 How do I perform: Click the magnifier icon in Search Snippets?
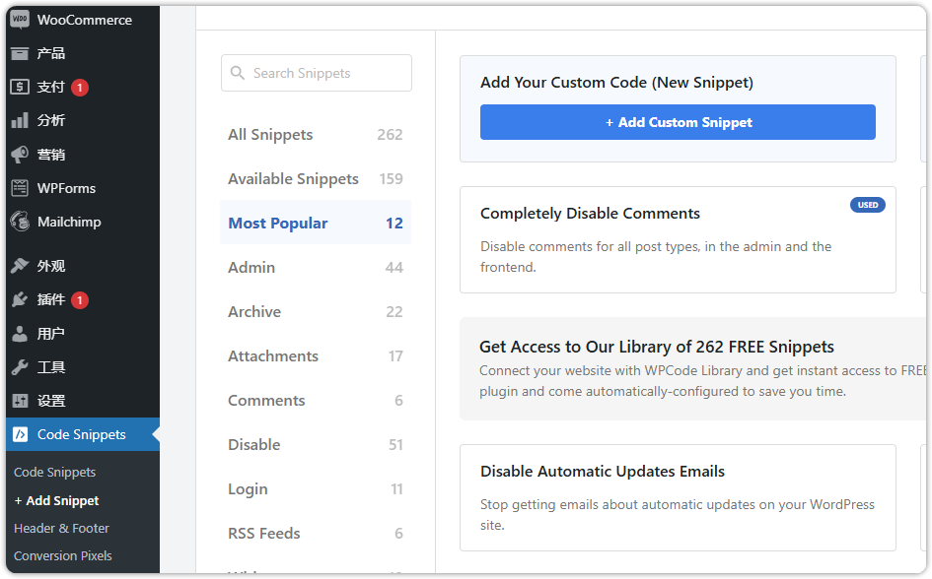(237, 73)
